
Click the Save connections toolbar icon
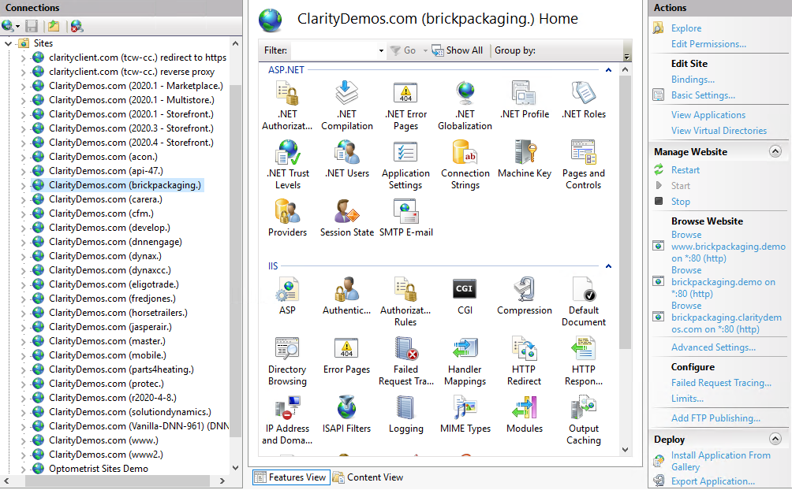[32, 26]
